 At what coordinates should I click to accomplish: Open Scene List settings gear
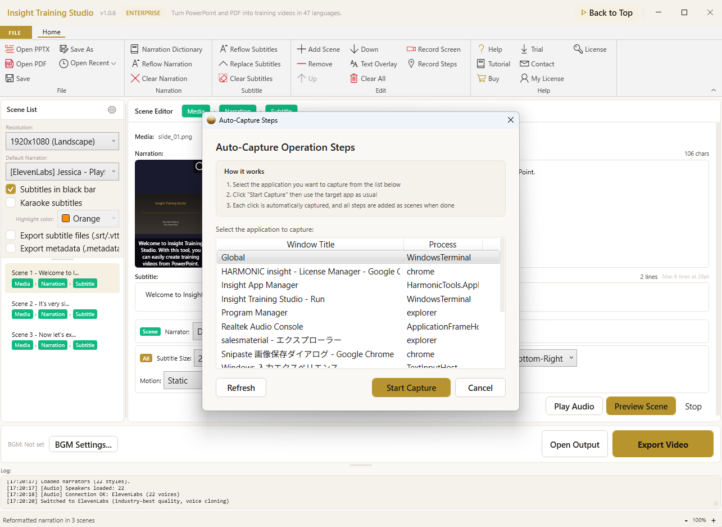pyautogui.click(x=112, y=110)
